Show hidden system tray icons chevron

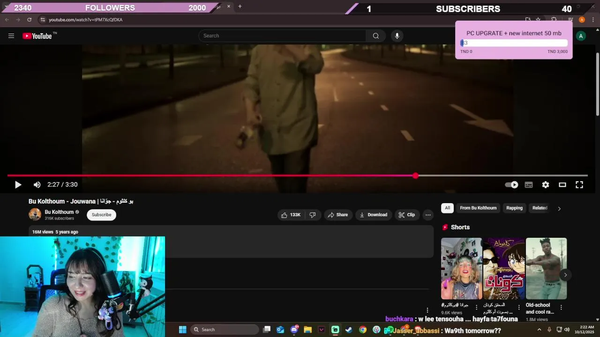tap(539, 330)
